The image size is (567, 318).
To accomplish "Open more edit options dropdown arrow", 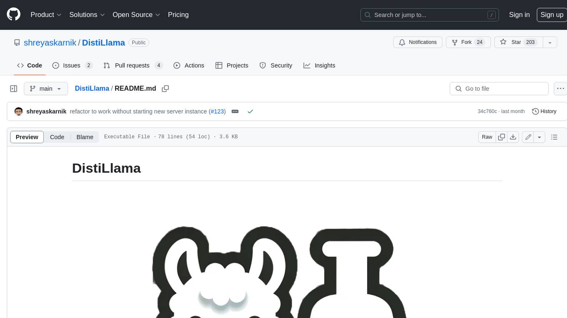I will (x=539, y=137).
